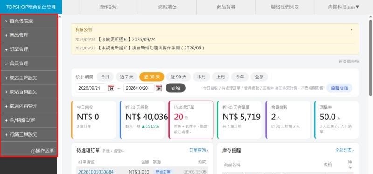Click the 較前一期 151.5% growth text
Viewport: 373px width, 174px height.
[x=142, y=126]
